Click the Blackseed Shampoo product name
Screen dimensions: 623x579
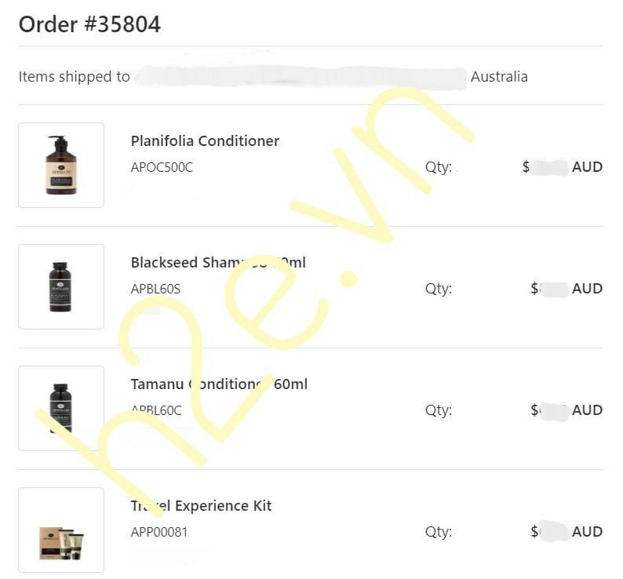coord(218,262)
